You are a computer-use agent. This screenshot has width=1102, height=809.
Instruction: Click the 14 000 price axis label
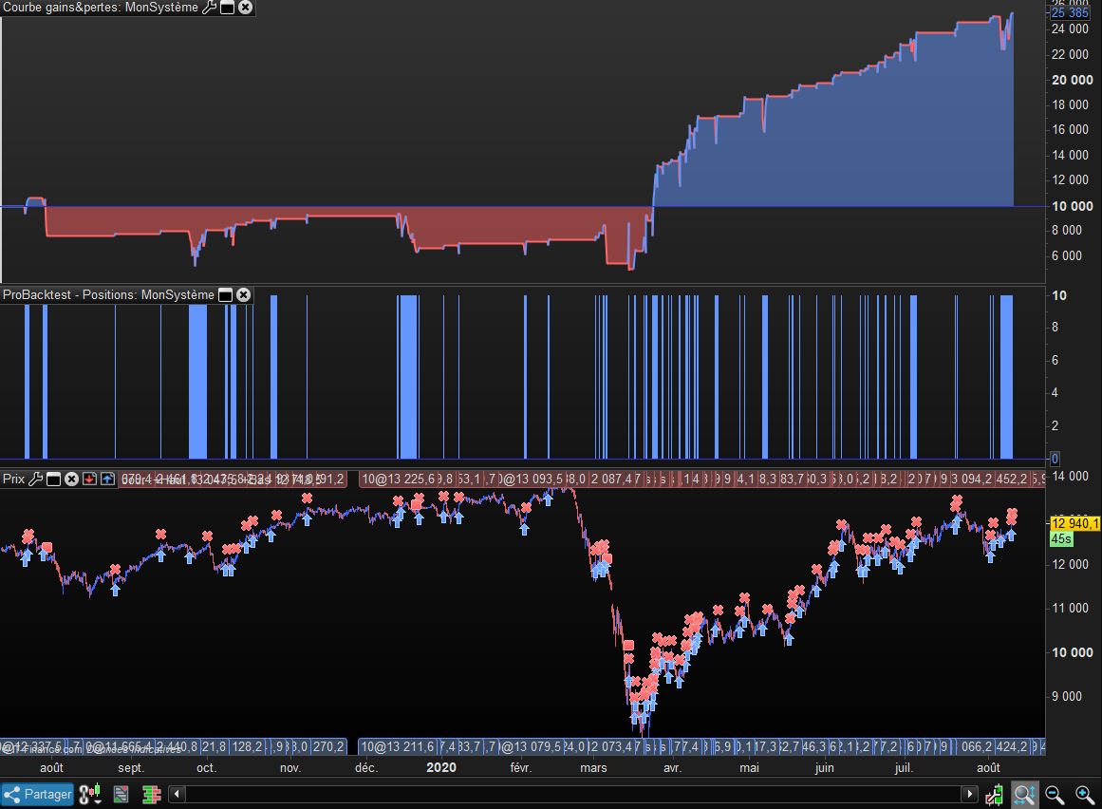tap(1071, 476)
